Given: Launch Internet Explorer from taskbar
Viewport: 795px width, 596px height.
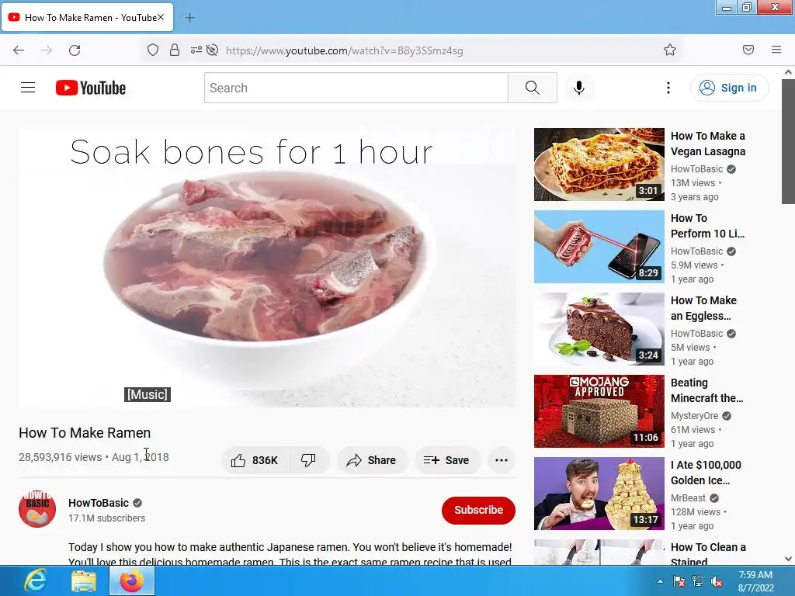Looking at the screenshot, I should pos(36,580).
